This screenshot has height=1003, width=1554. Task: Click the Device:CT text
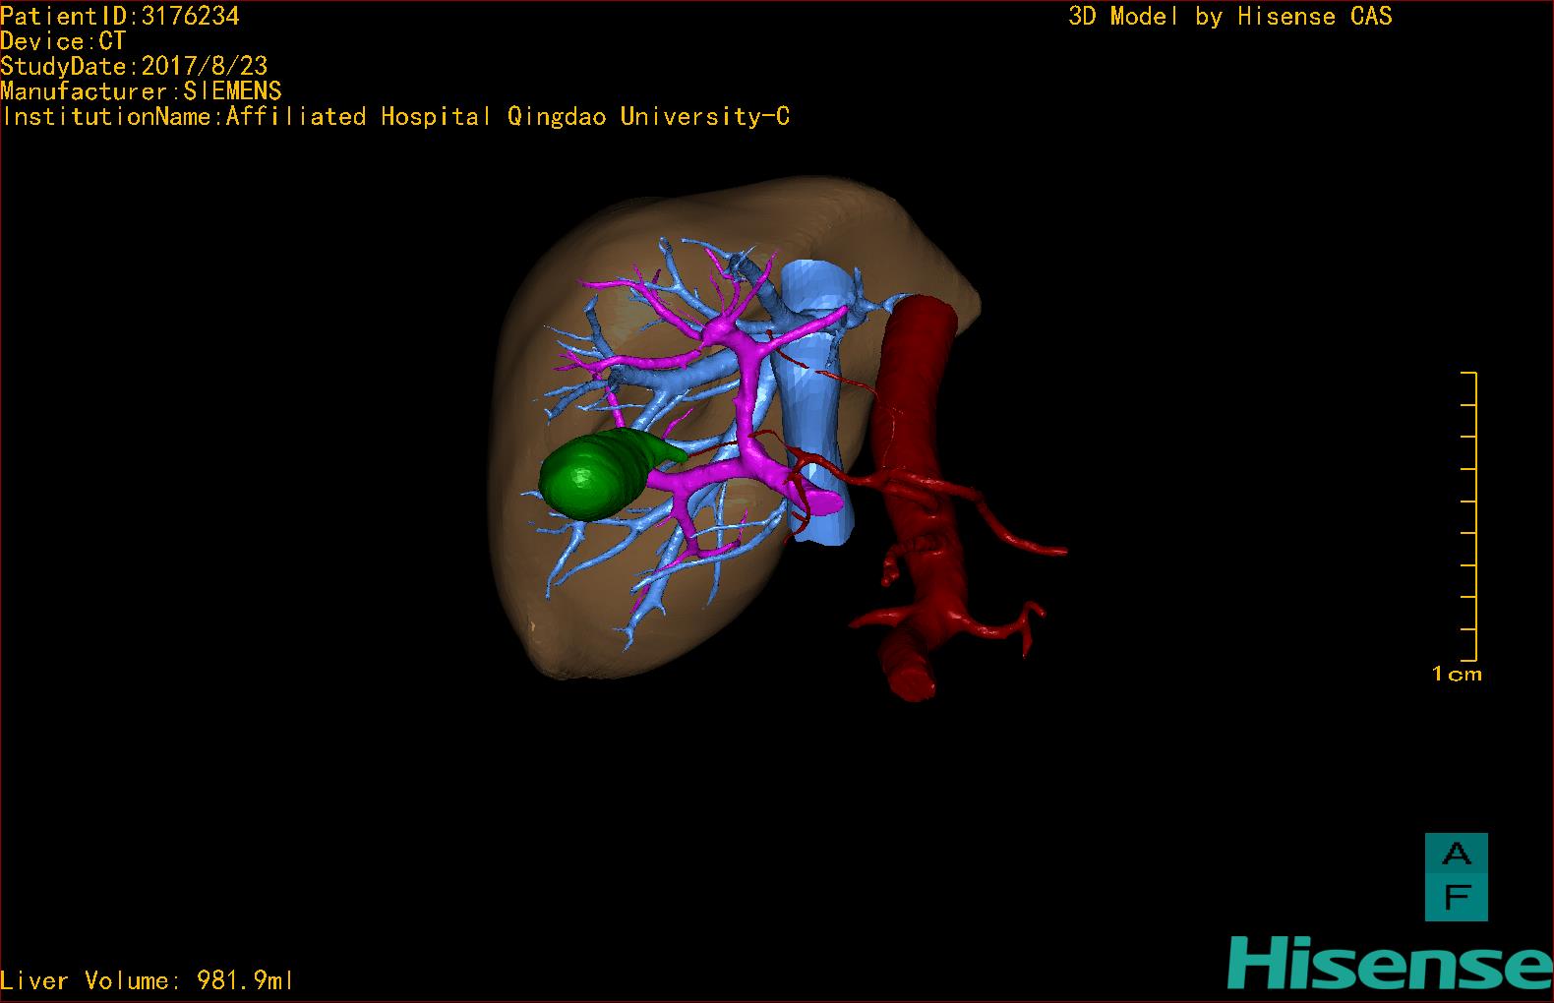pyautogui.click(x=63, y=41)
